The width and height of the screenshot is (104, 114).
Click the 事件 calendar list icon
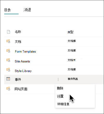(8, 79)
